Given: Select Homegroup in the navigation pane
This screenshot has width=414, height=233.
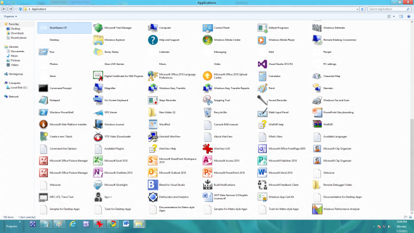Looking at the screenshot, I should pyautogui.click(x=15, y=74).
